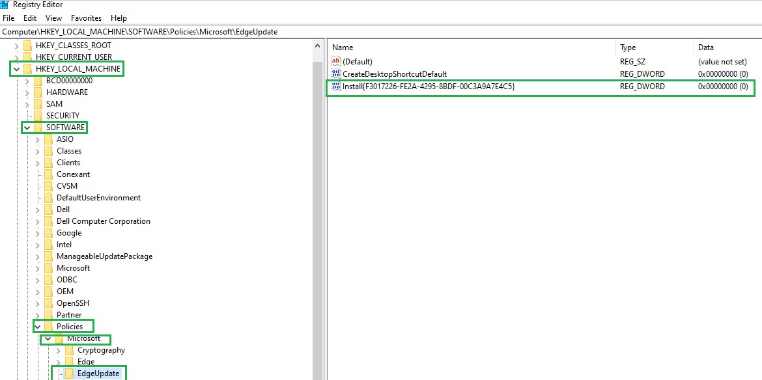Click the ASIO key folder icon

tap(48, 139)
